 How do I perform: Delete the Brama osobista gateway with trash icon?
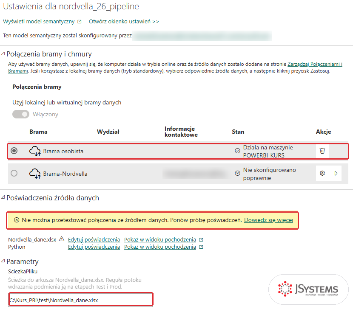click(x=322, y=151)
